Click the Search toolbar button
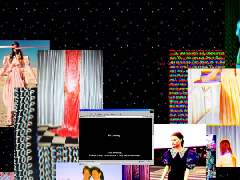The image size is (240, 180). tap(100, 114)
